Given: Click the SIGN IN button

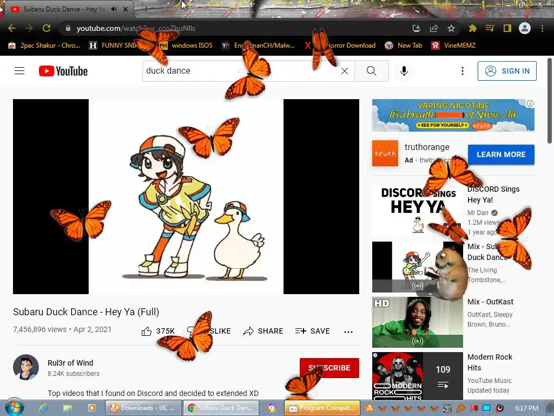Looking at the screenshot, I should (x=507, y=71).
